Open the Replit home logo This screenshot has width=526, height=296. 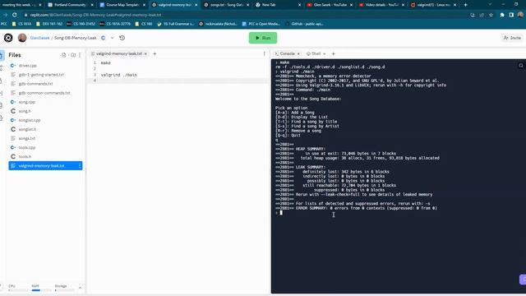pos(8,38)
